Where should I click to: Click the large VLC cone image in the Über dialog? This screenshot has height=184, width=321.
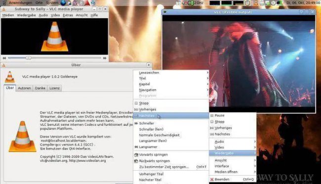click(22, 136)
